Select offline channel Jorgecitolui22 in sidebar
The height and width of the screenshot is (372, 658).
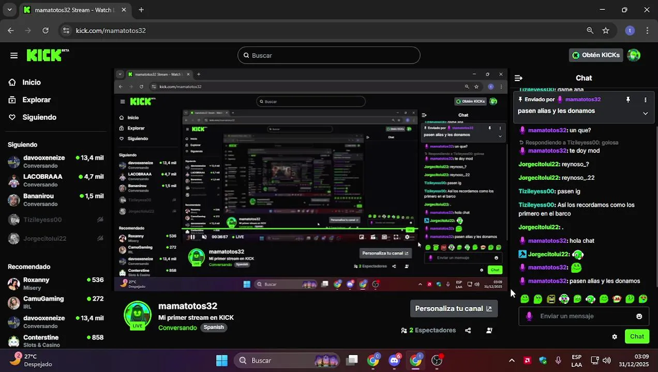pos(56,239)
